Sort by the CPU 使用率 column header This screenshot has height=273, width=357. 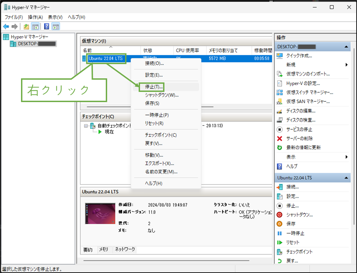[190, 50]
